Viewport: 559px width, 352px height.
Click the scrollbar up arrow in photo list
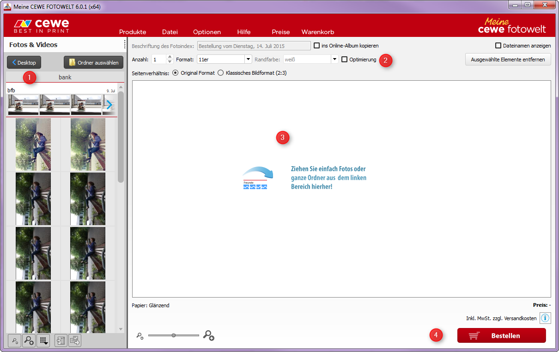(x=121, y=87)
